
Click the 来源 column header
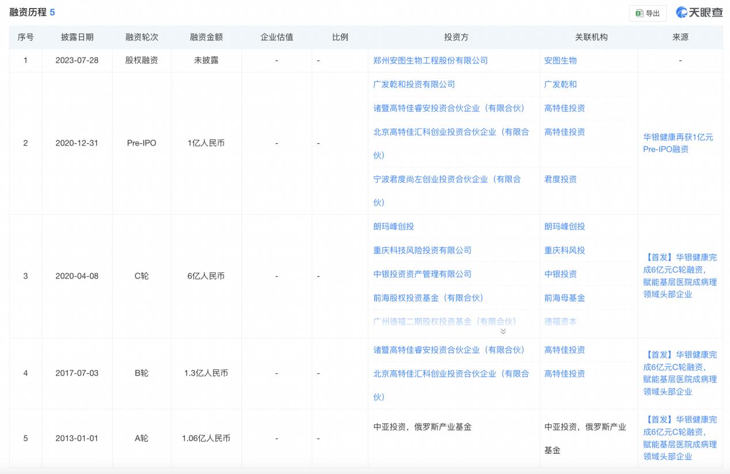pos(680,37)
